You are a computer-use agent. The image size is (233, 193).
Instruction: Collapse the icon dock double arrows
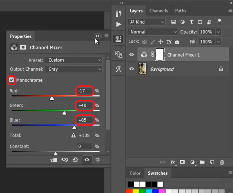(122, 3)
